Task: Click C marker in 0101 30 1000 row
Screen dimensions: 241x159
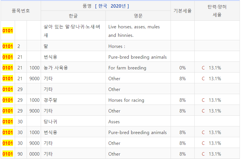Action: pos(203,132)
